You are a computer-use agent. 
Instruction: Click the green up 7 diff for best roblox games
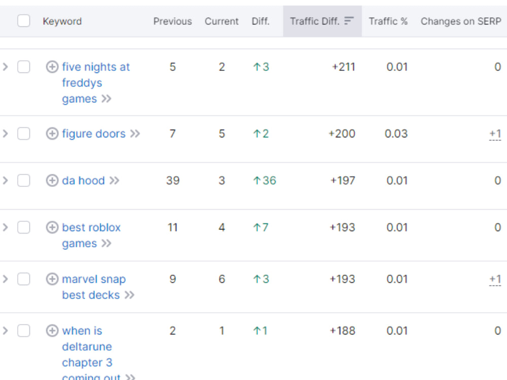[x=261, y=227]
